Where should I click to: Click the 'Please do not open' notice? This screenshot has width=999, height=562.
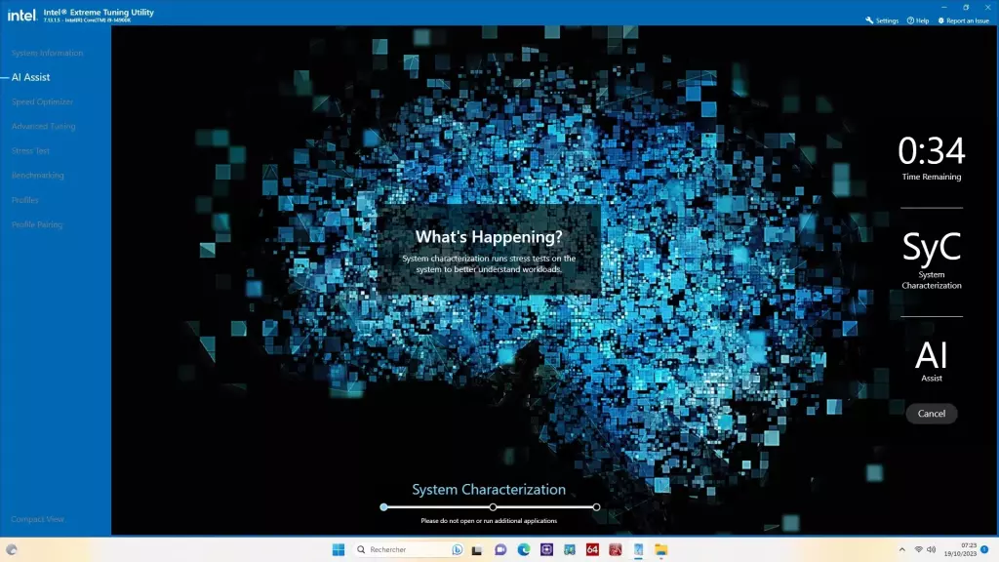[x=489, y=521]
